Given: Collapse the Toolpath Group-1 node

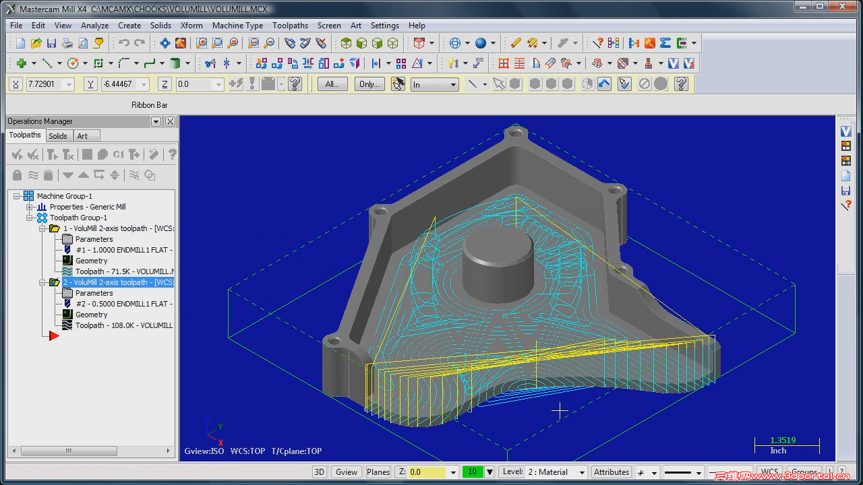Looking at the screenshot, I should 30,218.
